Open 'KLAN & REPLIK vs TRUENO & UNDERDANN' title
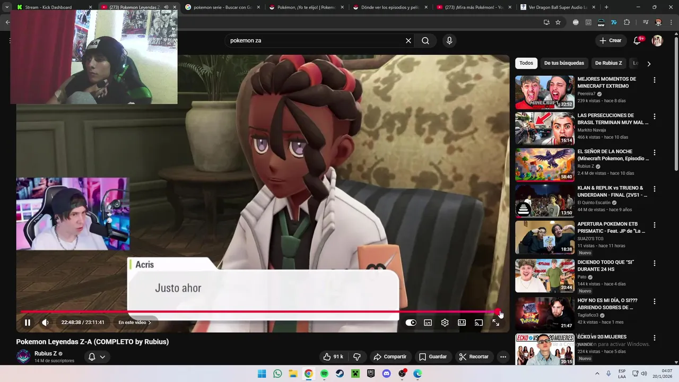This screenshot has height=382, width=679. point(612,192)
